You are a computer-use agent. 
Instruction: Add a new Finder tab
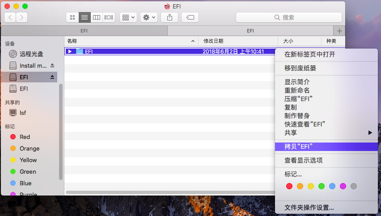pyautogui.click(x=339, y=31)
